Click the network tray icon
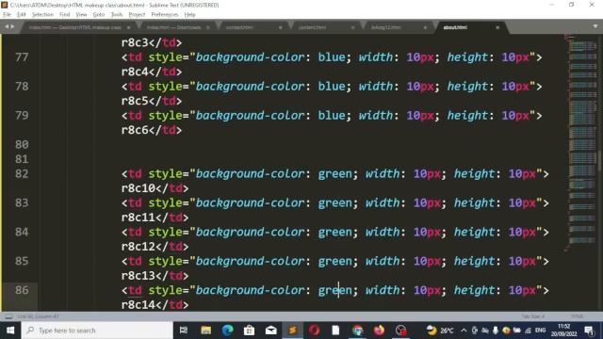The height and width of the screenshot is (339, 603). pos(528,331)
